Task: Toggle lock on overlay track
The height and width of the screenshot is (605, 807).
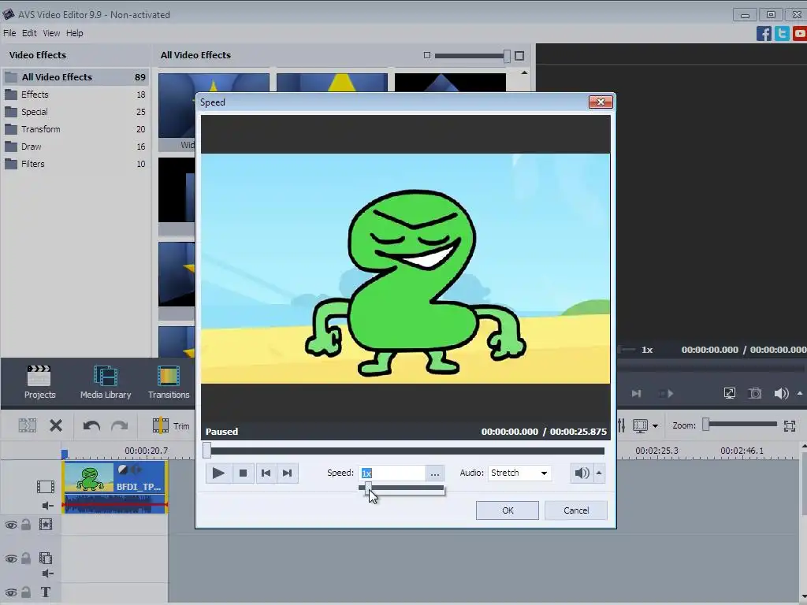Action: pos(26,559)
